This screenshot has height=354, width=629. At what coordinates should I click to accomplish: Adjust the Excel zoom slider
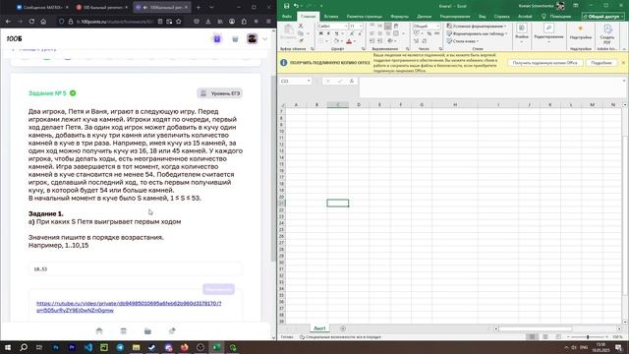click(588, 337)
